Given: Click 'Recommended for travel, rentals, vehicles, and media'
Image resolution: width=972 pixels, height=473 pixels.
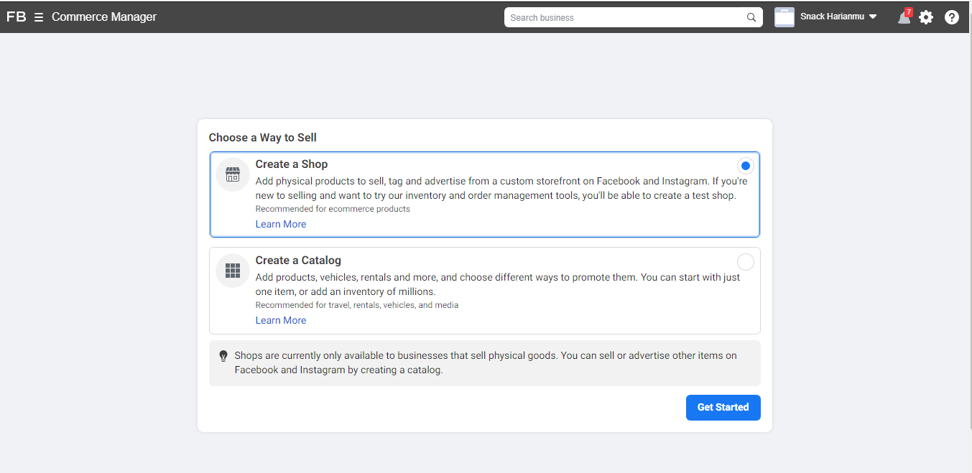Looking at the screenshot, I should tap(357, 305).
